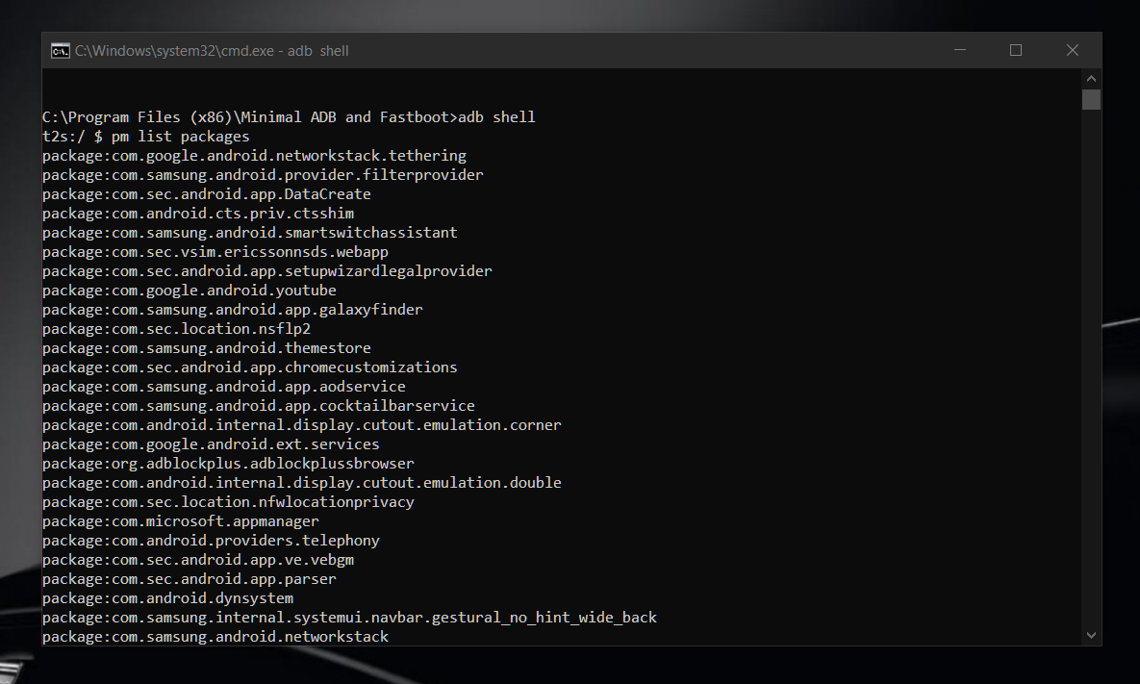This screenshot has height=684, width=1140.
Task: Click the com.samsung.android.smartswitchassistant entry
Action: point(250,233)
